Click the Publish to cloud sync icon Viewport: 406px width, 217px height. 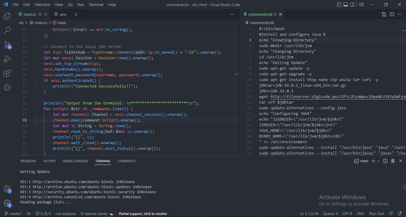28,214
